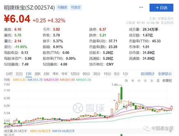This screenshot has width=179, height=136.
Task: Click the chart reset/undo arrow icon
Action: pyautogui.click(x=126, y=81)
